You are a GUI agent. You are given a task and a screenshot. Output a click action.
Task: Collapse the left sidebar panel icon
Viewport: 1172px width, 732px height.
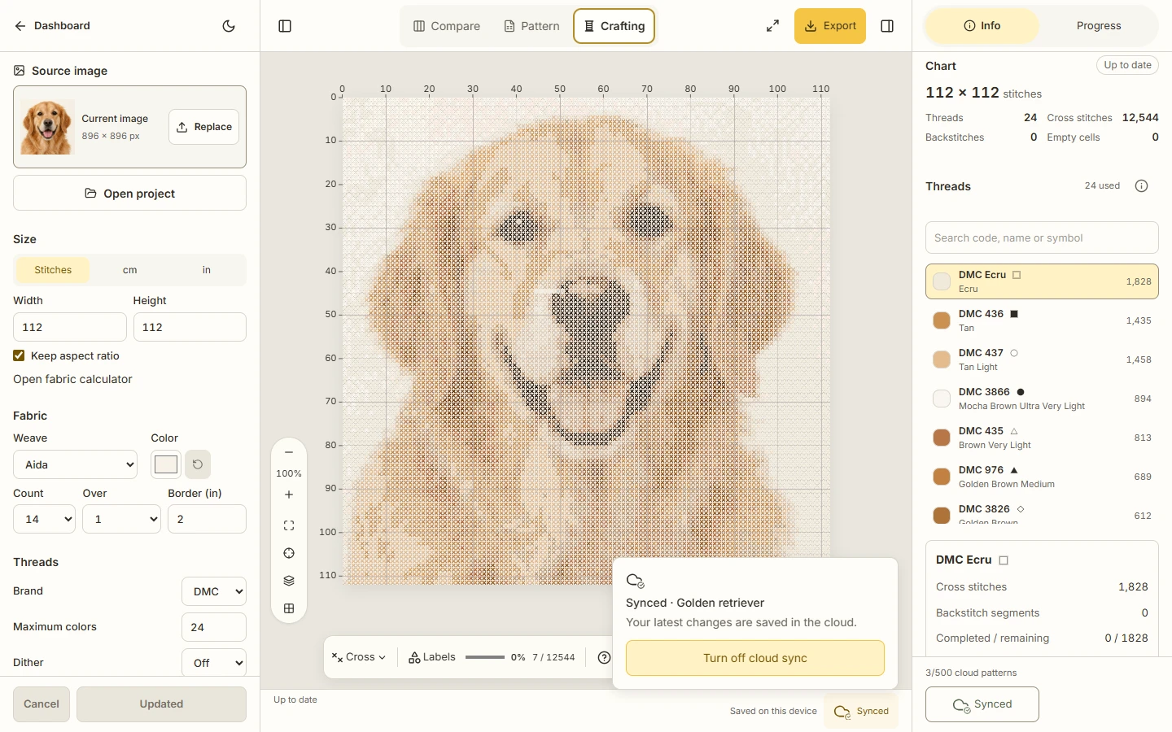[x=285, y=26]
